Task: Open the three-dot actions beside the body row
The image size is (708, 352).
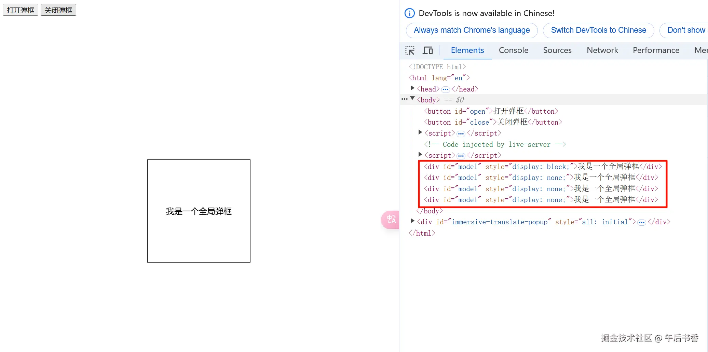Action: pyautogui.click(x=405, y=99)
